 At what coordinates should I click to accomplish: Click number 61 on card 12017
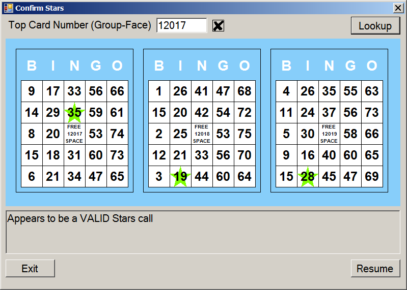click(x=117, y=113)
